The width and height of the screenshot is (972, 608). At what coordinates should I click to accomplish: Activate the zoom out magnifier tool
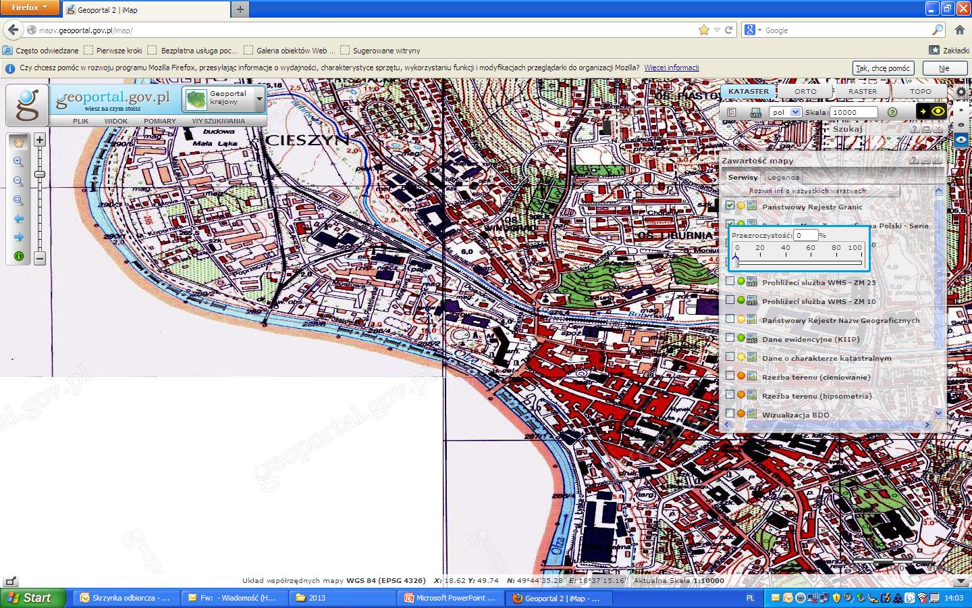18,181
